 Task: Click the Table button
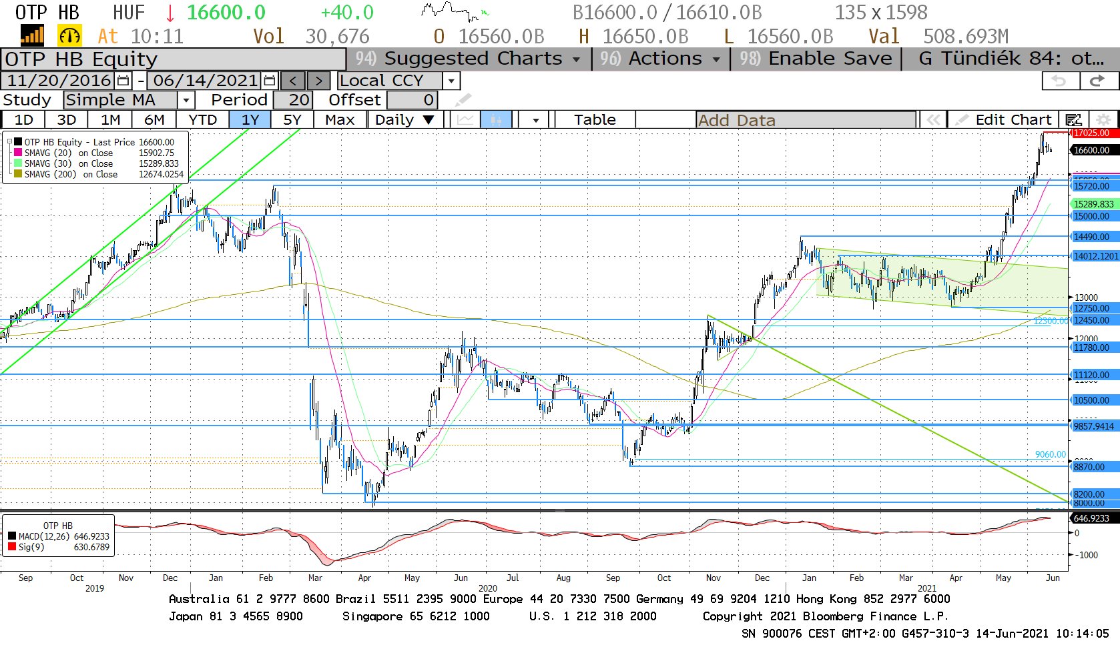595,120
